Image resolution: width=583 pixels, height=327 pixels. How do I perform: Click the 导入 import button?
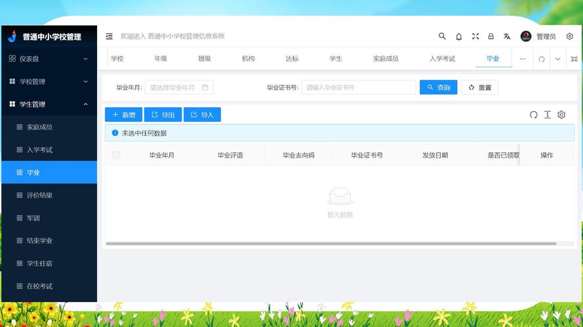click(x=202, y=114)
